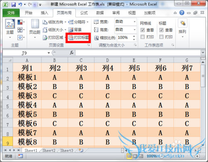Open theme colors icon
This screenshot has height=162, width=208.
click(21, 22)
